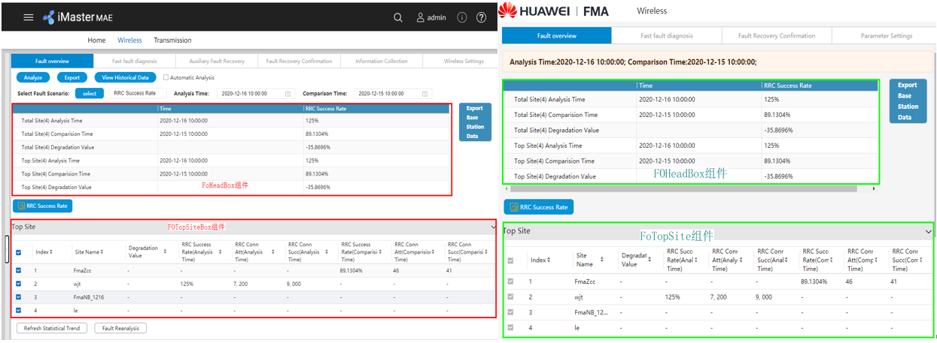Open the Auxiliary Fault Recovery tab
The height and width of the screenshot is (343, 937).
(217, 62)
